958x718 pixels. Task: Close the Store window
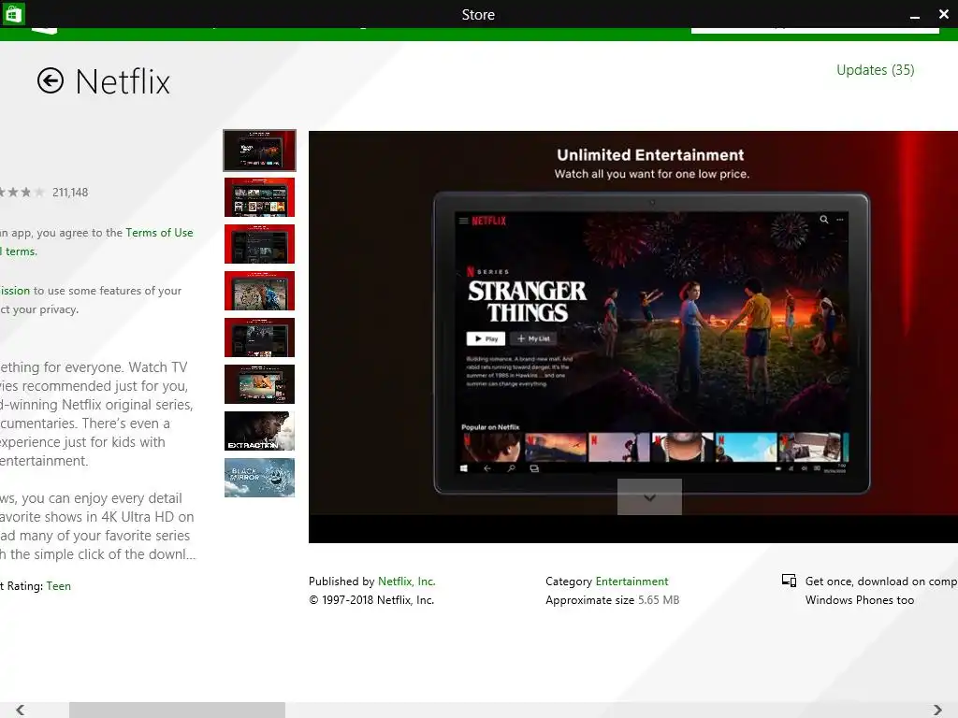pos(944,13)
